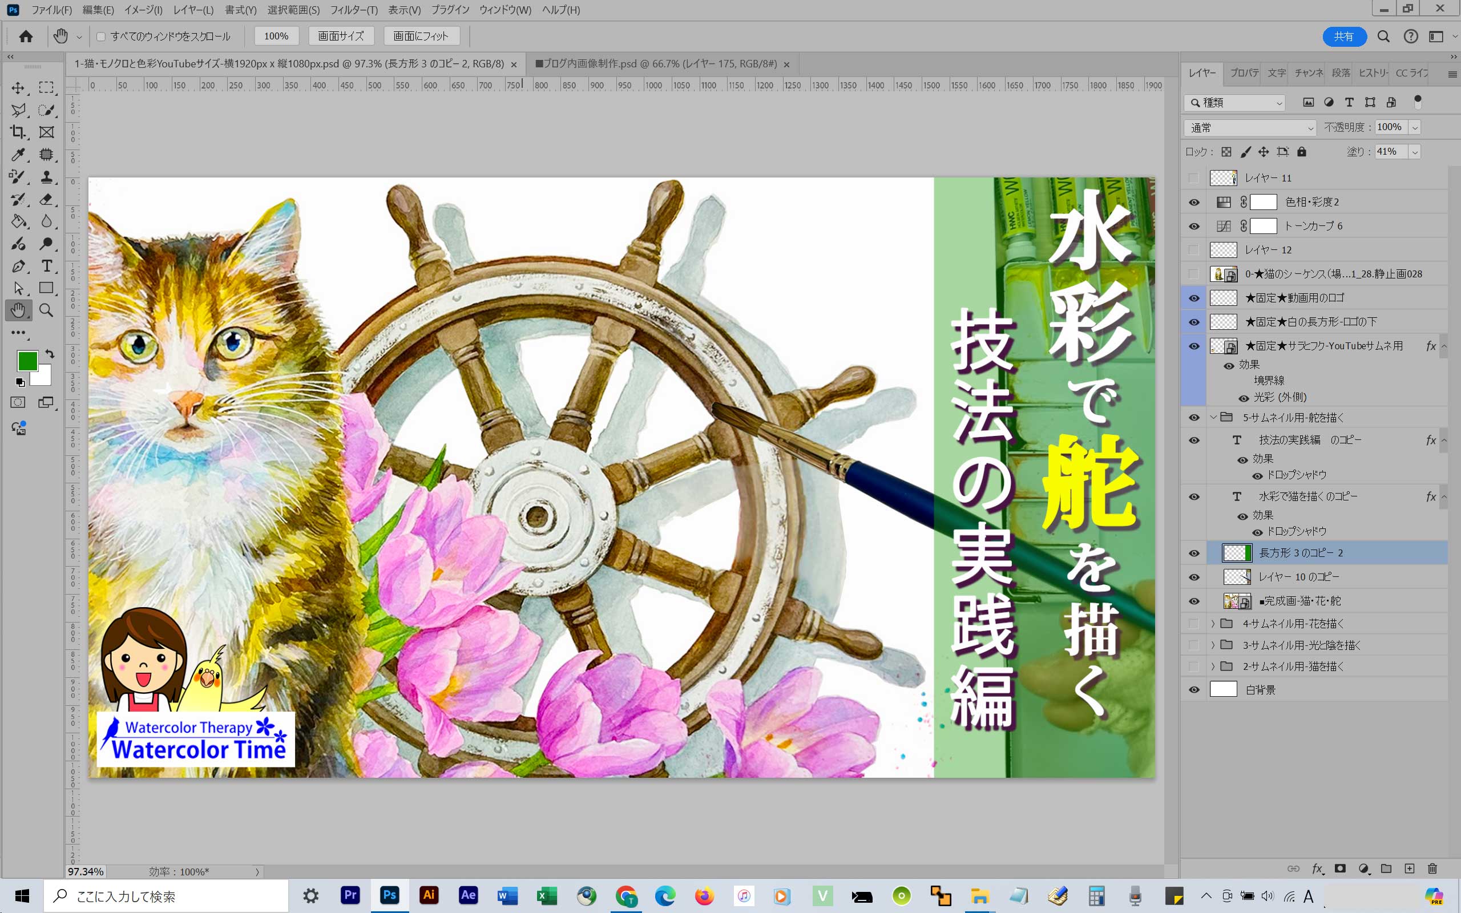The height and width of the screenshot is (913, 1461).
Task: Open the フィルター(T) menu
Action: [x=354, y=10]
